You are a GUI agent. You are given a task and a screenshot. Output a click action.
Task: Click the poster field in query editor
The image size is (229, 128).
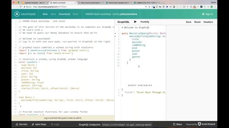[136, 51]
